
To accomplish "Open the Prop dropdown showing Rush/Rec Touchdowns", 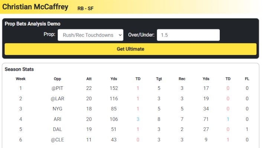I will point(90,35).
